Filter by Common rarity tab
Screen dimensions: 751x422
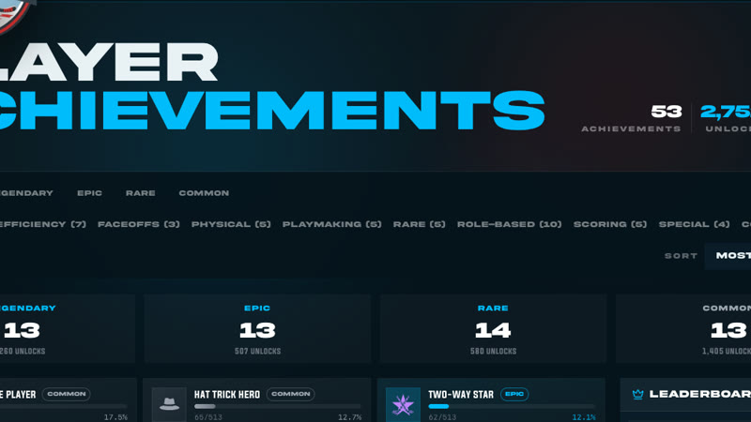click(x=204, y=193)
